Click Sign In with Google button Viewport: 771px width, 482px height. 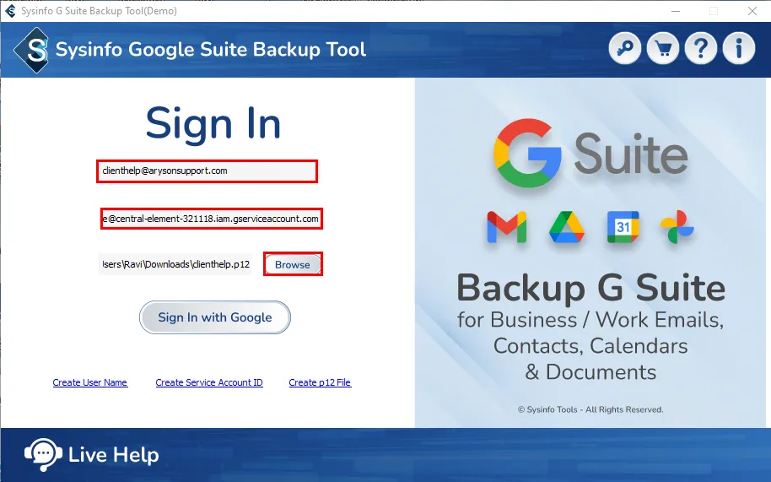[215, 317]
